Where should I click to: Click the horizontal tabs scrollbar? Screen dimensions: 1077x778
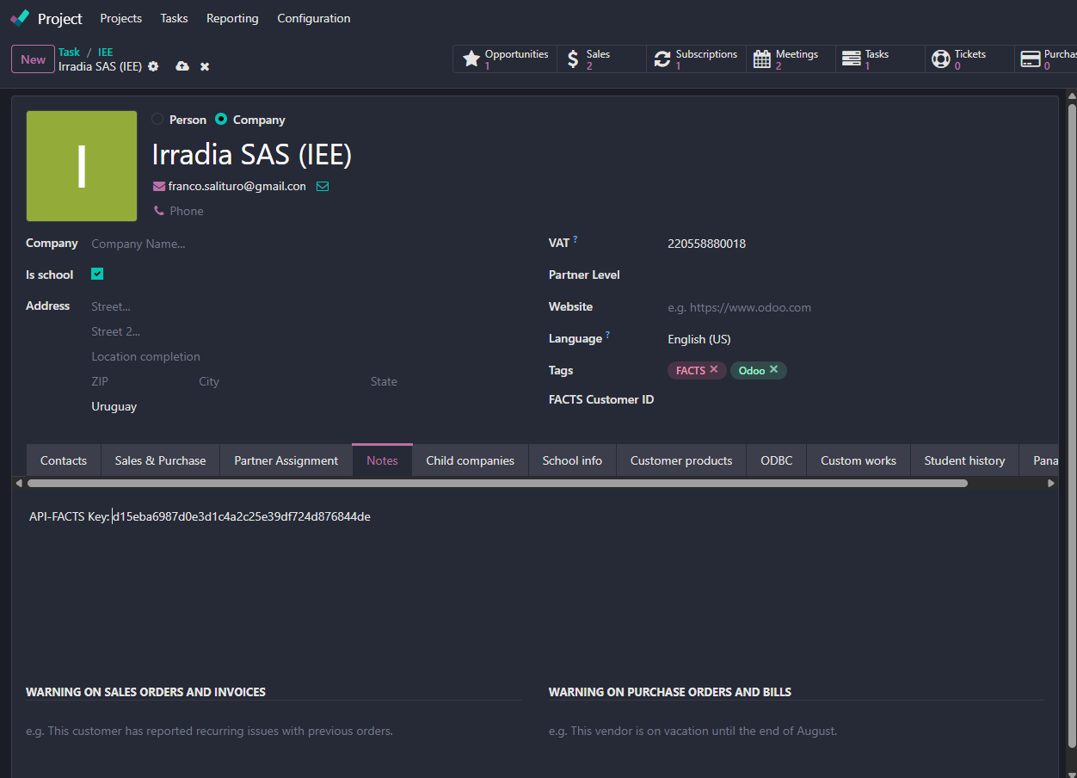(497, 484)
